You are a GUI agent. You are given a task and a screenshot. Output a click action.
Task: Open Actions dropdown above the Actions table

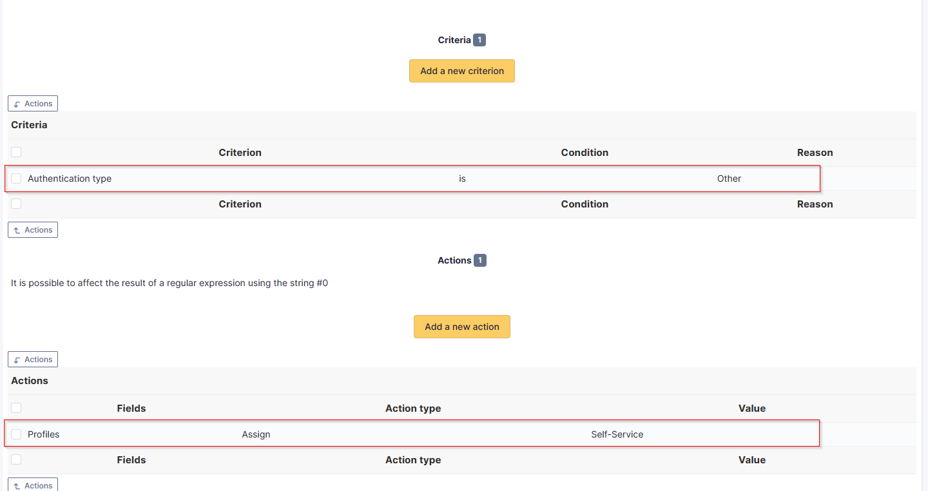point(33,360)
